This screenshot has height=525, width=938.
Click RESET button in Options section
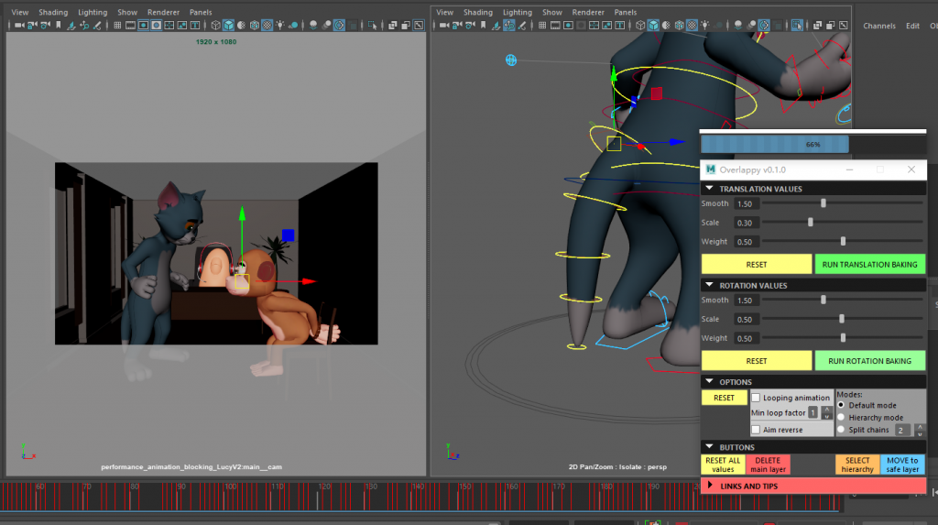click(x=724, y=398)
